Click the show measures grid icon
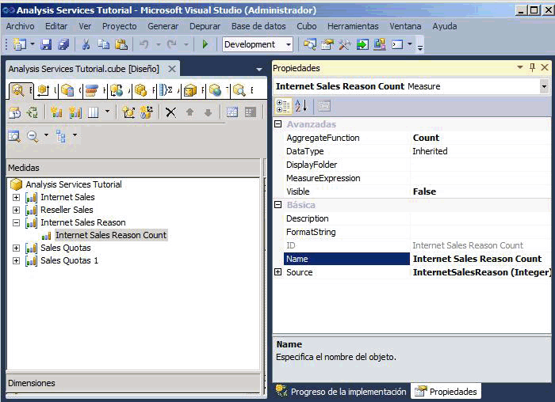 coord(93,112)
